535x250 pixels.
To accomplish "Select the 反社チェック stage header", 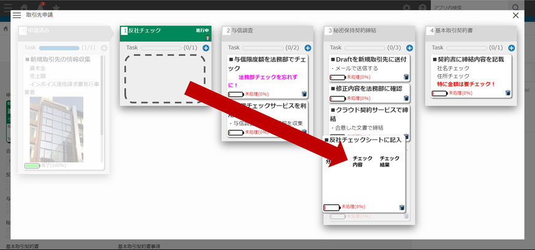I will [165, 30].
